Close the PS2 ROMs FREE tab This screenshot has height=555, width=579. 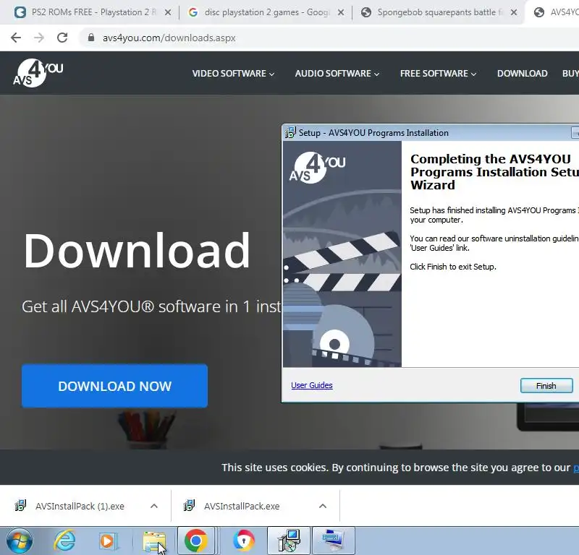[x=168, y=12]
